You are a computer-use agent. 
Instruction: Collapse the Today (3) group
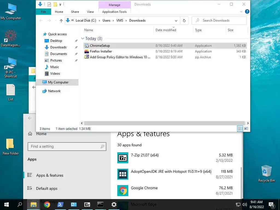point(83,38)
